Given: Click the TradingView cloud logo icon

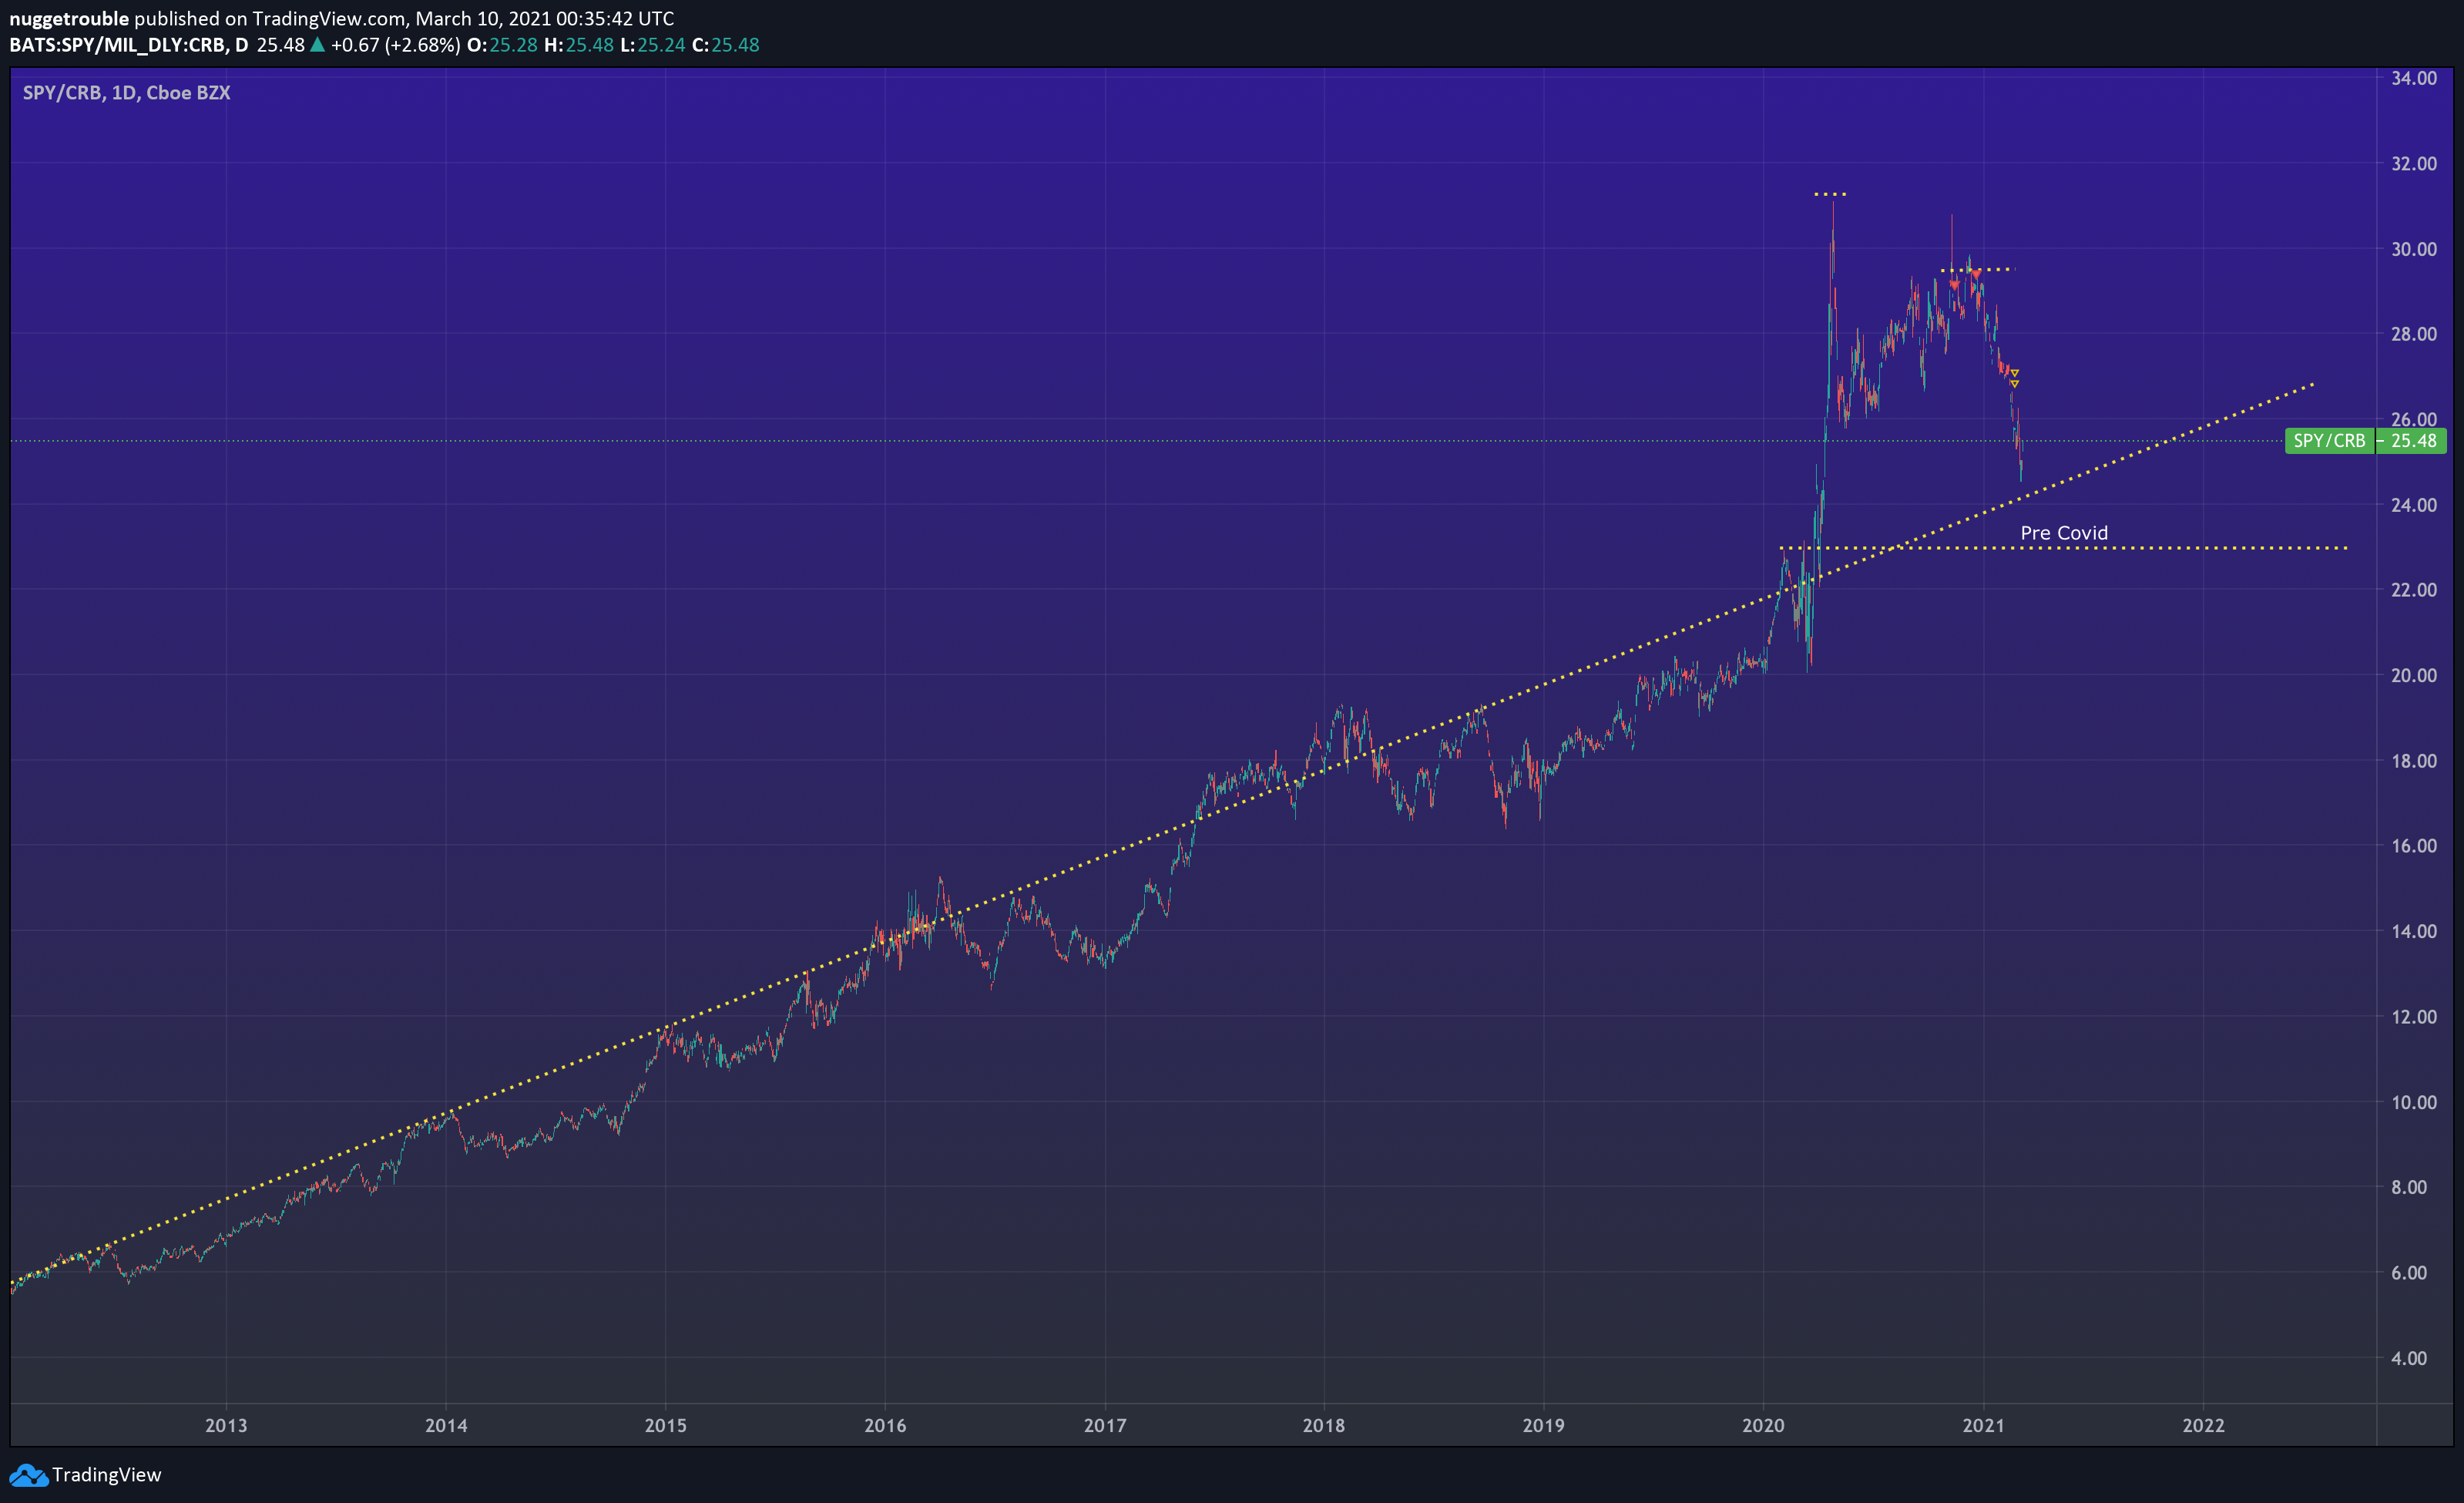Looking at the screenshot, I should click(28, 1475).
